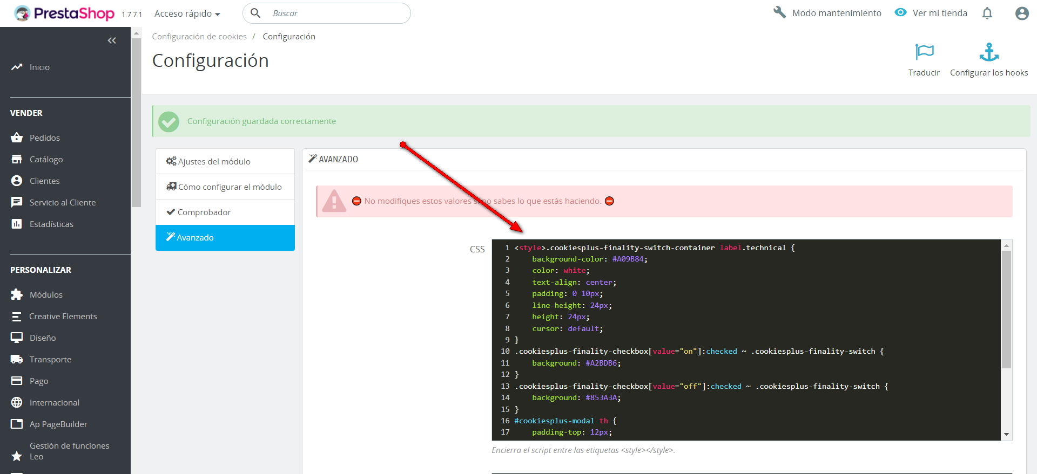
Task: Select the Cómo configurar el módulo tab
Action: point(225,187)
